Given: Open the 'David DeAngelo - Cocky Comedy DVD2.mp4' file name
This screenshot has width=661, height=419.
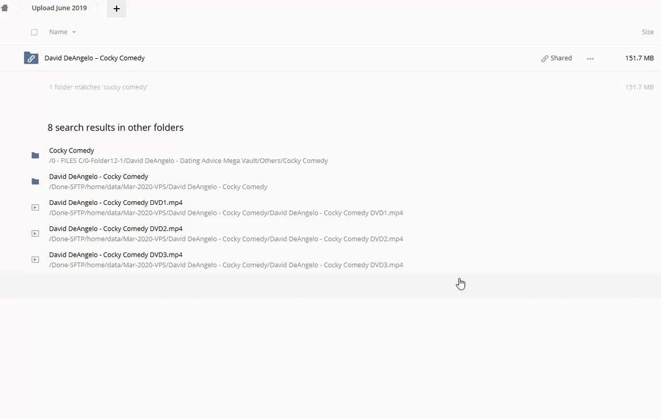Looking at the screenshot, I should [x=115, y=229].
